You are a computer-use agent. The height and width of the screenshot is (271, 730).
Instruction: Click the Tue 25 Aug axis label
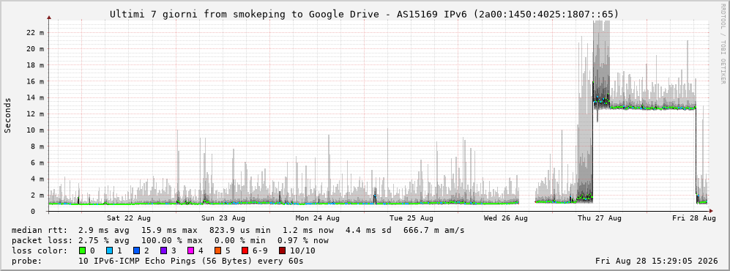[x=411, y=218]
